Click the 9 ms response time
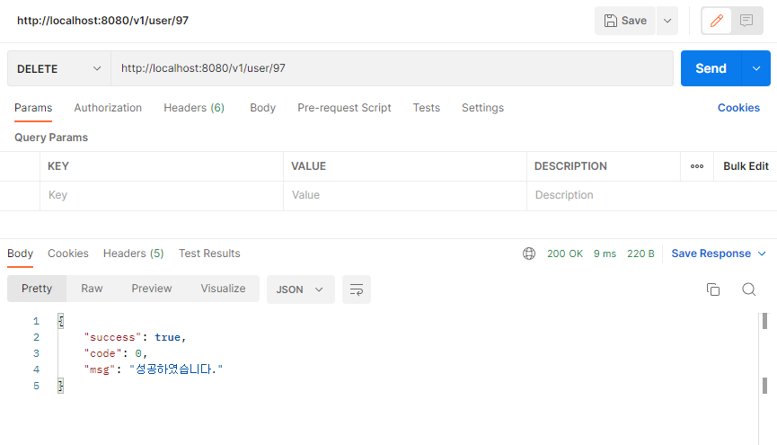Image resolution: width=777 pixels, height=445 pixels. coord(605,254)
